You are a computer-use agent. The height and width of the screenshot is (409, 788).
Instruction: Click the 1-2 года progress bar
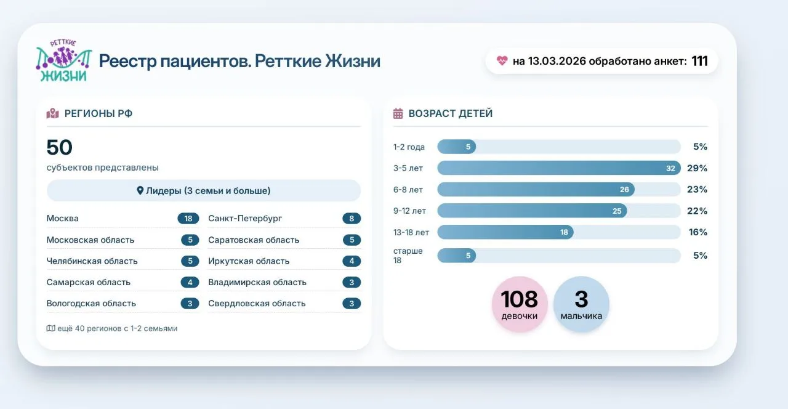(x=559, y=147)
